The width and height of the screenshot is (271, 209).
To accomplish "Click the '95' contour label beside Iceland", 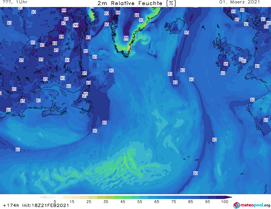I will coord(187,32).
